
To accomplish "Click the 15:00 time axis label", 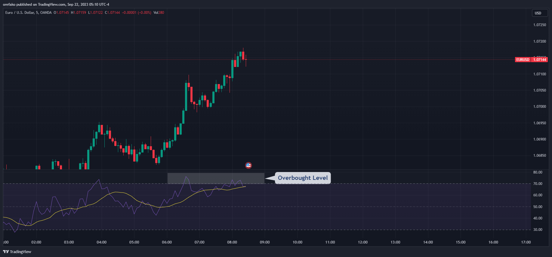I will click(x=461, y=242).
